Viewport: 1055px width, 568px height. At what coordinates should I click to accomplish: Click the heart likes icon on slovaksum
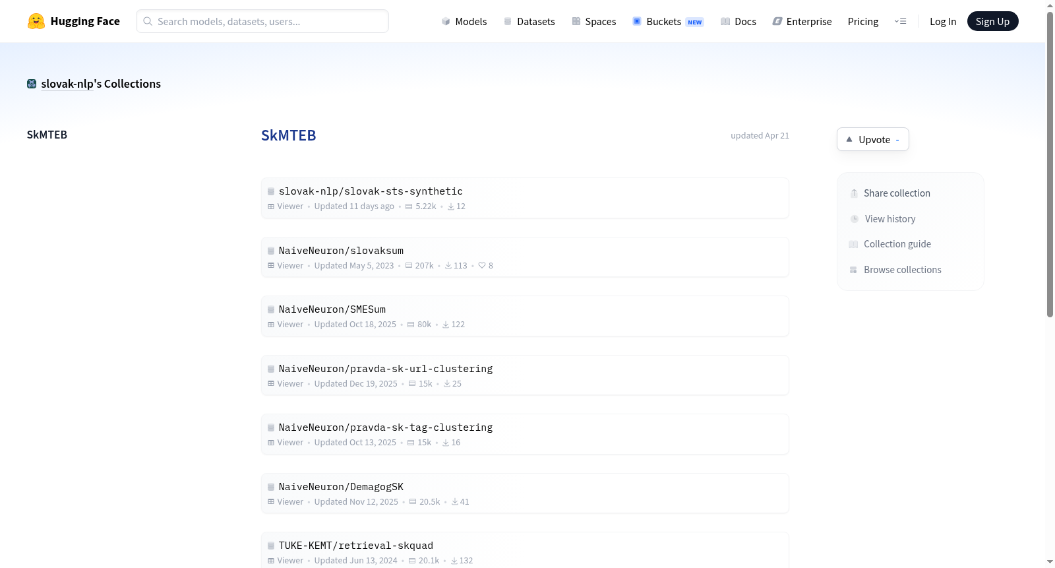click(482, 265)
